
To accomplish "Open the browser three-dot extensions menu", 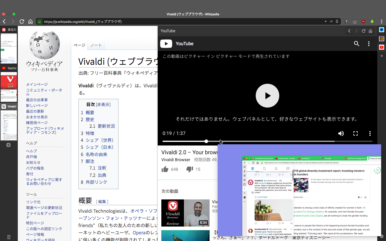I will click(382, 22).
